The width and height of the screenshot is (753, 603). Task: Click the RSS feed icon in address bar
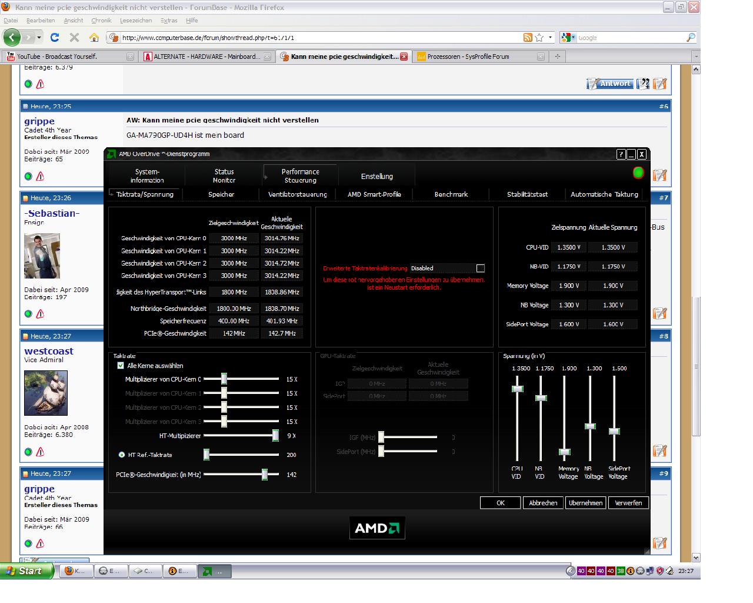(528, 38)
